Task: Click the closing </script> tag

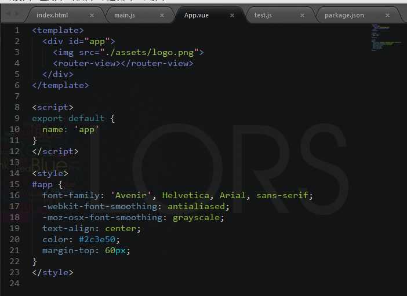Action: click(x=55, y=152)
